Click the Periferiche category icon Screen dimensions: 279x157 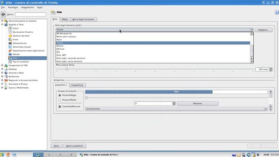(x=6, y=77)
